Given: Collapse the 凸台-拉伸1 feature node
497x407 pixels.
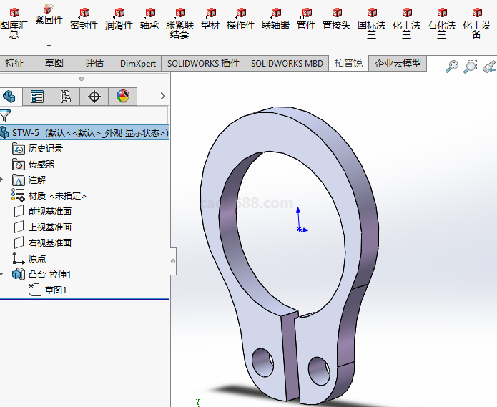Looking at the screenshot, I should [x=3, y=275].
